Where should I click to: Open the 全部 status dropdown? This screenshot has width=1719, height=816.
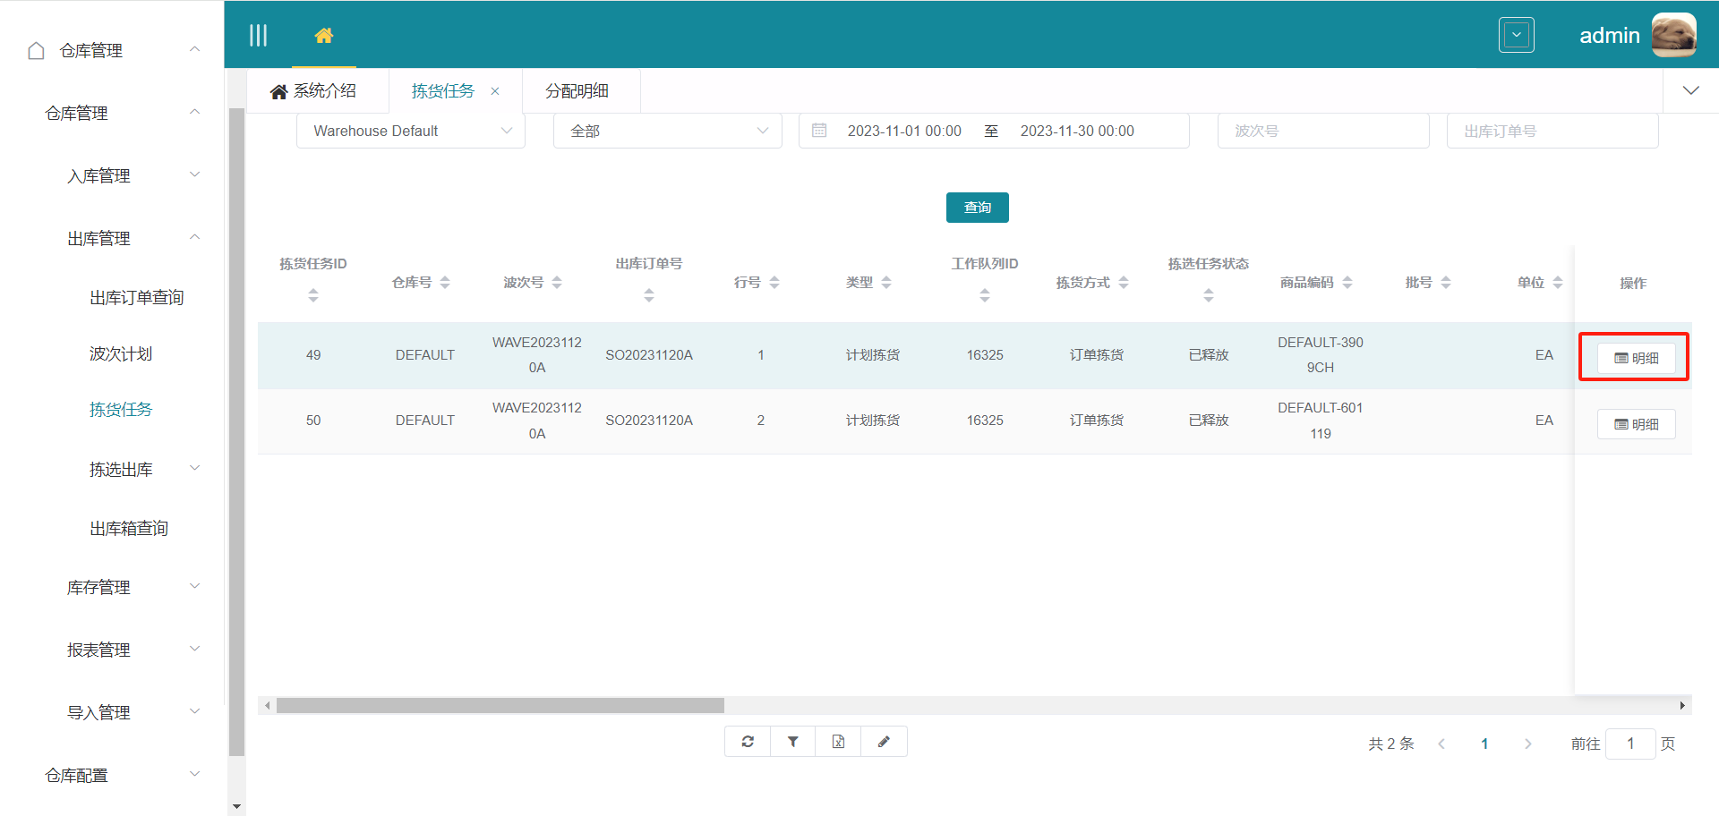pyautogui.click(x=667, y=131)
